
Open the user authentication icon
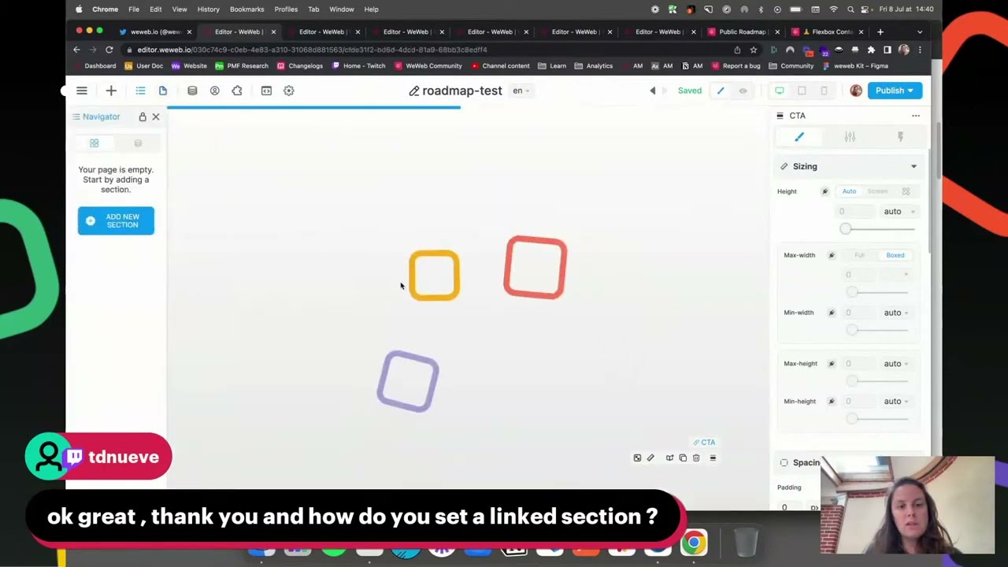(214, 91)
